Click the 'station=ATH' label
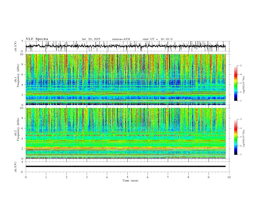258x199 pixels. click(121, 39)
